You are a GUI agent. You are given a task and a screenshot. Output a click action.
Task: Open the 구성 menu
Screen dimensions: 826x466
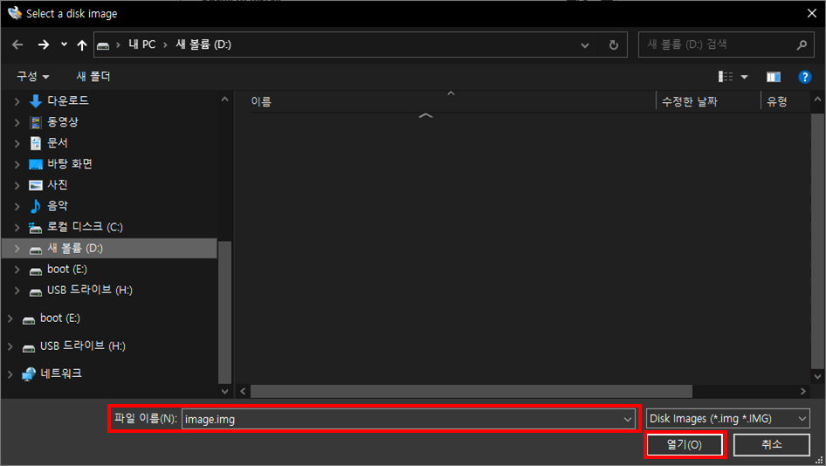tap(32, 77)
